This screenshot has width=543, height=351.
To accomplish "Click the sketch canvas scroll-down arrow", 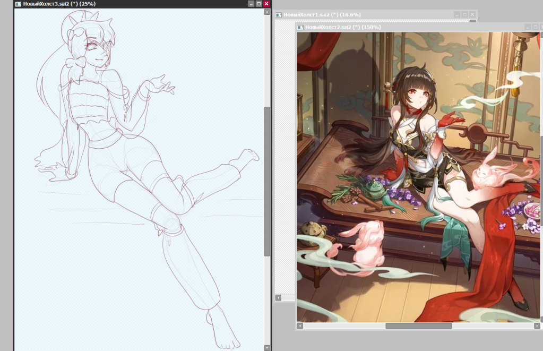I will (x=267, y=347).
